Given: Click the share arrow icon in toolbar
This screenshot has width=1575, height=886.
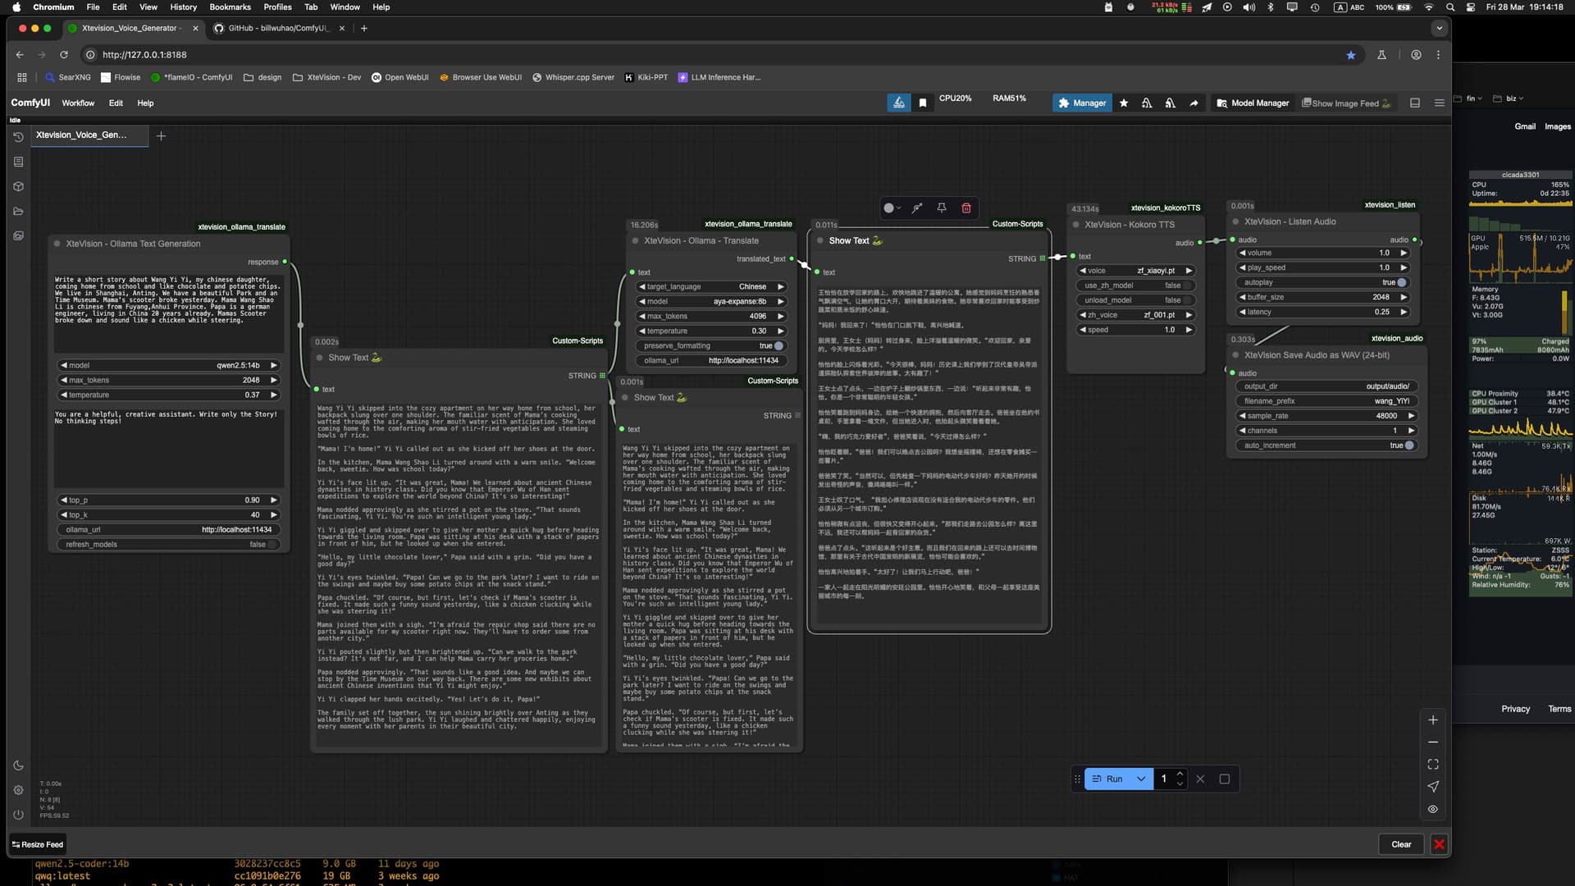Looking at the screenshot, I should click(x=1194, y=103).
